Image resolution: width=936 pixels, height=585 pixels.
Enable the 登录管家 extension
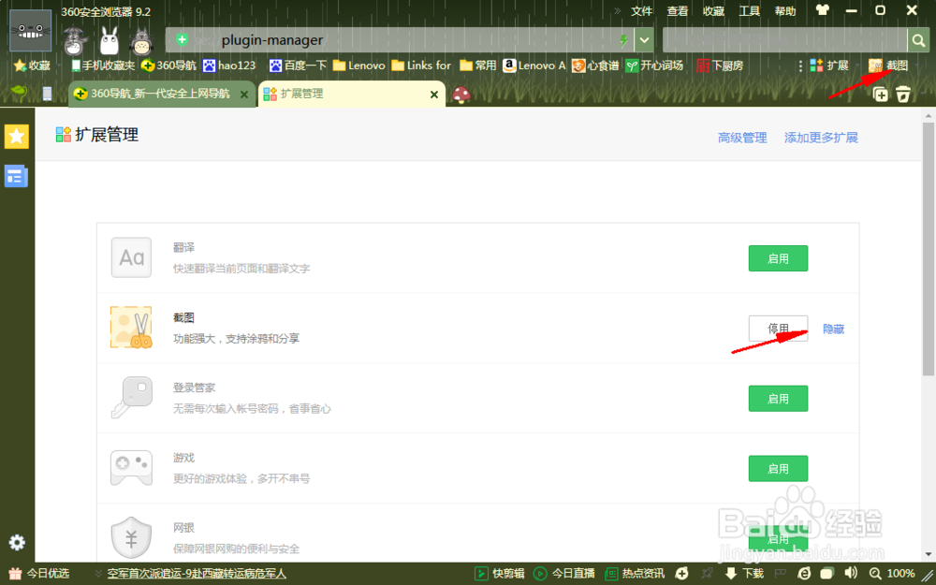pyautogui.click(x=778, y=398)
